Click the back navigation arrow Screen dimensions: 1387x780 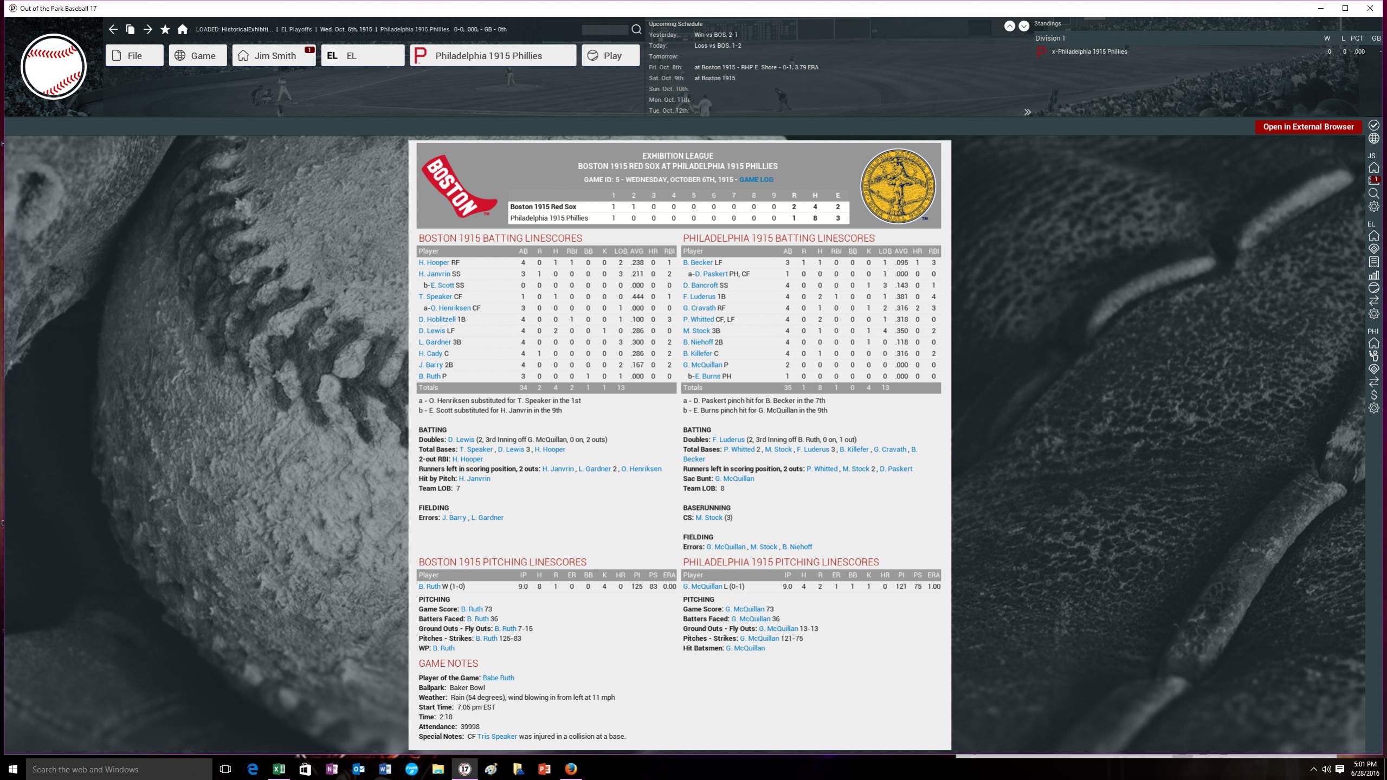pos(113,29)
